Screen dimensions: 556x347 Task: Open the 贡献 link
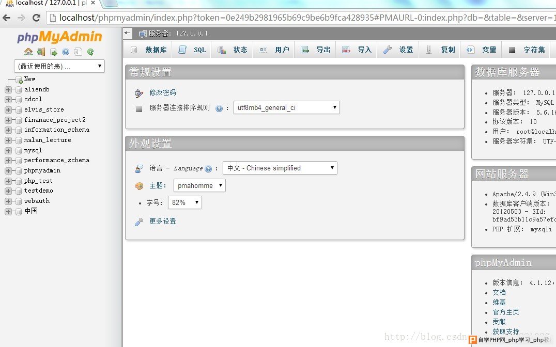[x=499, y=322]
